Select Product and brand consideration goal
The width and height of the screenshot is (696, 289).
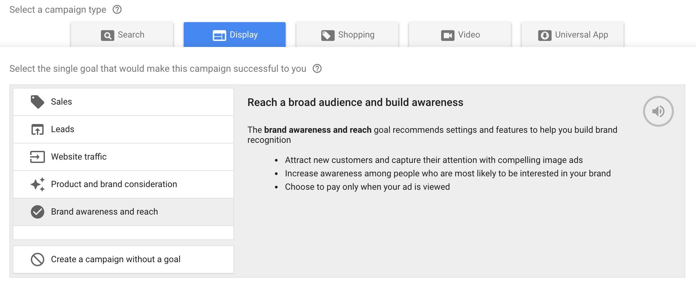tap(123, 184)
